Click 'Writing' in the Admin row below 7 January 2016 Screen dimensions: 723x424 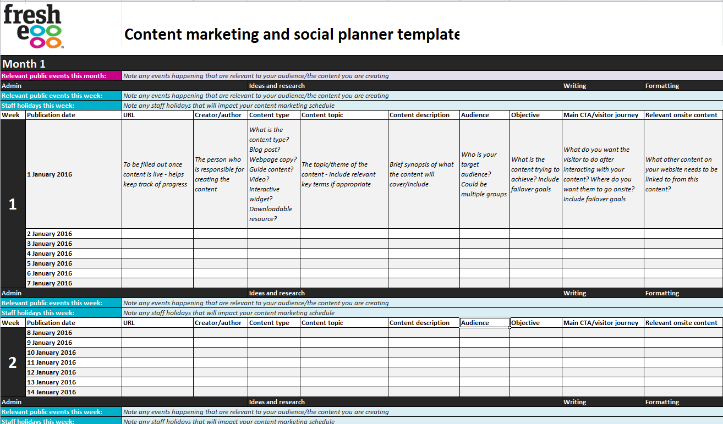[574, 293]
